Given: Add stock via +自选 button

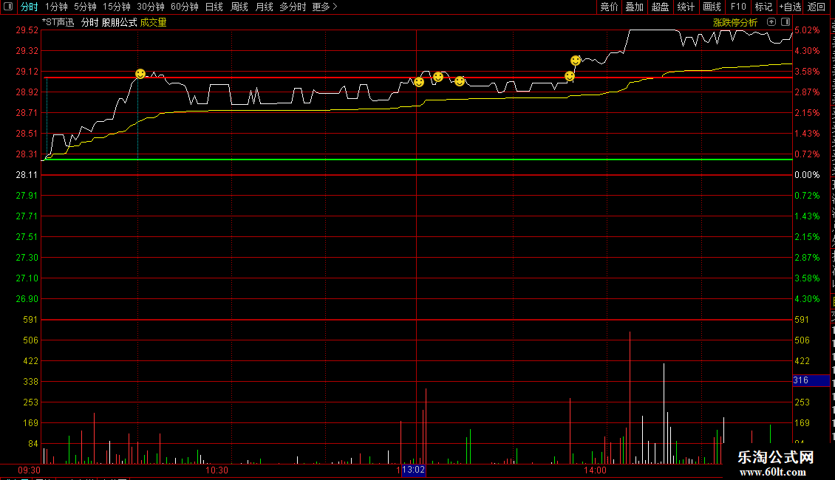Looking at the screenshot, I should pos(790,7).
